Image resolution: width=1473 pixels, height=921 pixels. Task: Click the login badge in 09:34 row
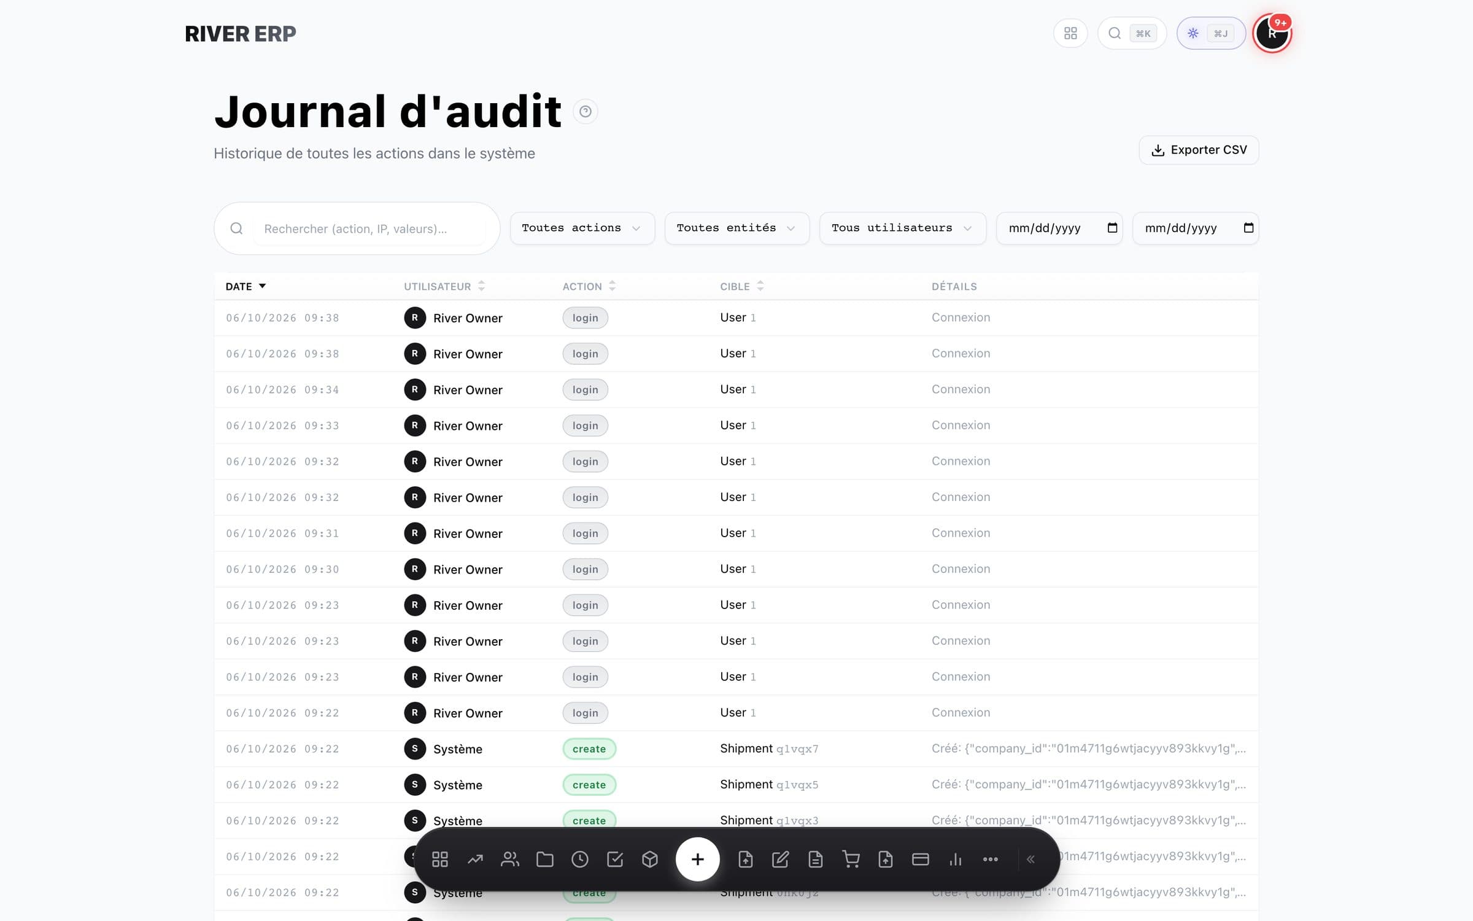point(585,389)
